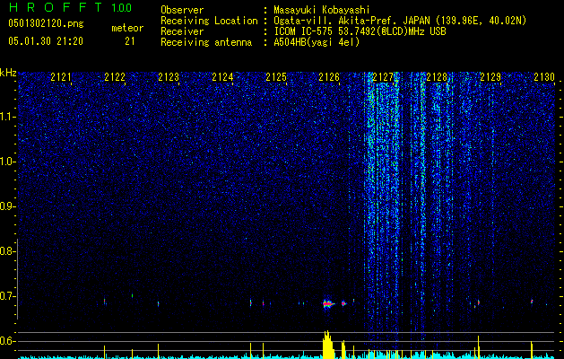Click the large red meteor echo near 2126

pos(327,304)
